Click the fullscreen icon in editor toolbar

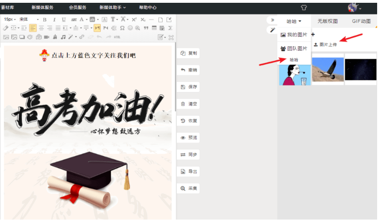point(171,37)
